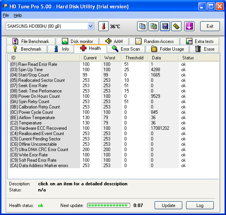The width and height of the screenshot is (226, 215).
Task: Open the Random Access tab
Action: pos(154,41)
